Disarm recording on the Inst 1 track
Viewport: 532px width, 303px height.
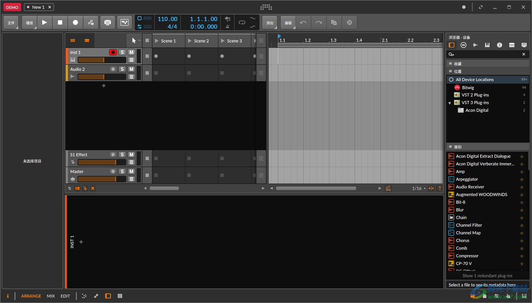tap(113, 52)
